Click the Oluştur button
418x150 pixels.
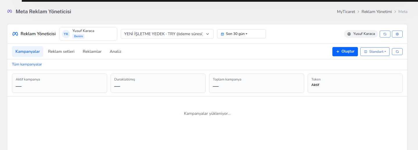pos(345,52)
